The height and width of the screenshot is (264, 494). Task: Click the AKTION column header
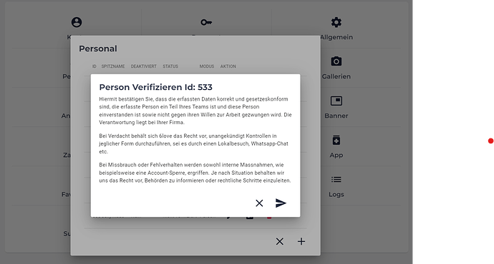coord(228,66)
